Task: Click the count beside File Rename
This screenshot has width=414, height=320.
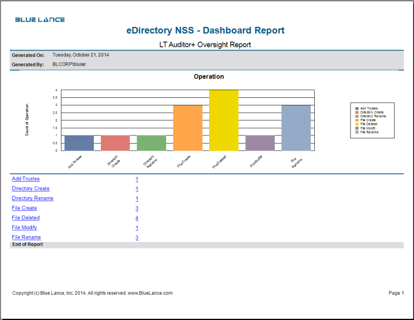Action: click(x=137, y=238)
